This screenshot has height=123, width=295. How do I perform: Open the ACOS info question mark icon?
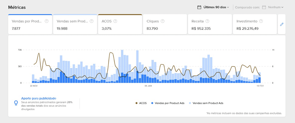click(x=115, y=21)
